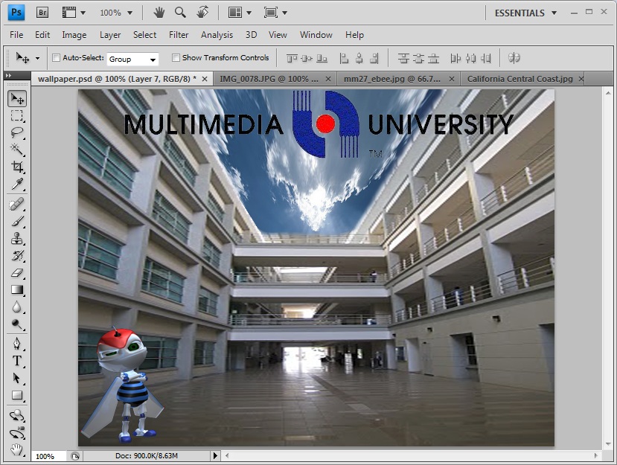This screenshot has height=465, width=617.
Task: Click the horizontal scrollbar left arrow
Action: click(227, 455)
